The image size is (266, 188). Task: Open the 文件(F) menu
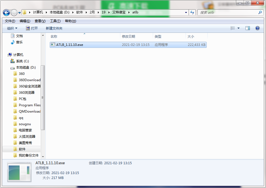pyautogui.click(x=10, y=21)
